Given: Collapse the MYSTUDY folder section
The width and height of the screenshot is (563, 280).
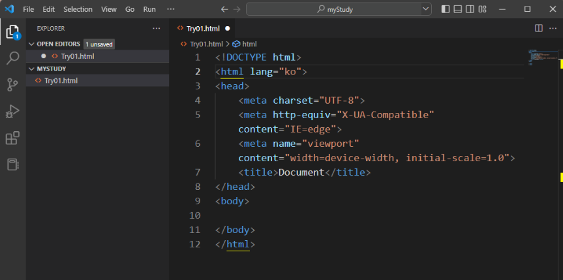Looking at the screenshot, I should pos(32,69).
